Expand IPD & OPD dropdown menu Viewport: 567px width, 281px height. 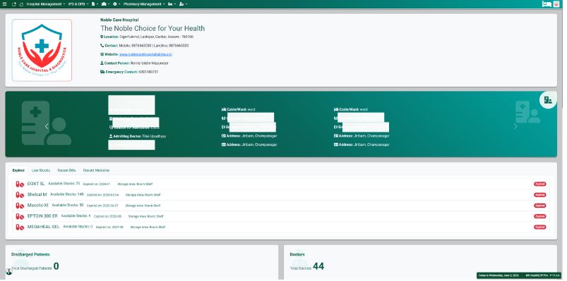coord(78,4)
